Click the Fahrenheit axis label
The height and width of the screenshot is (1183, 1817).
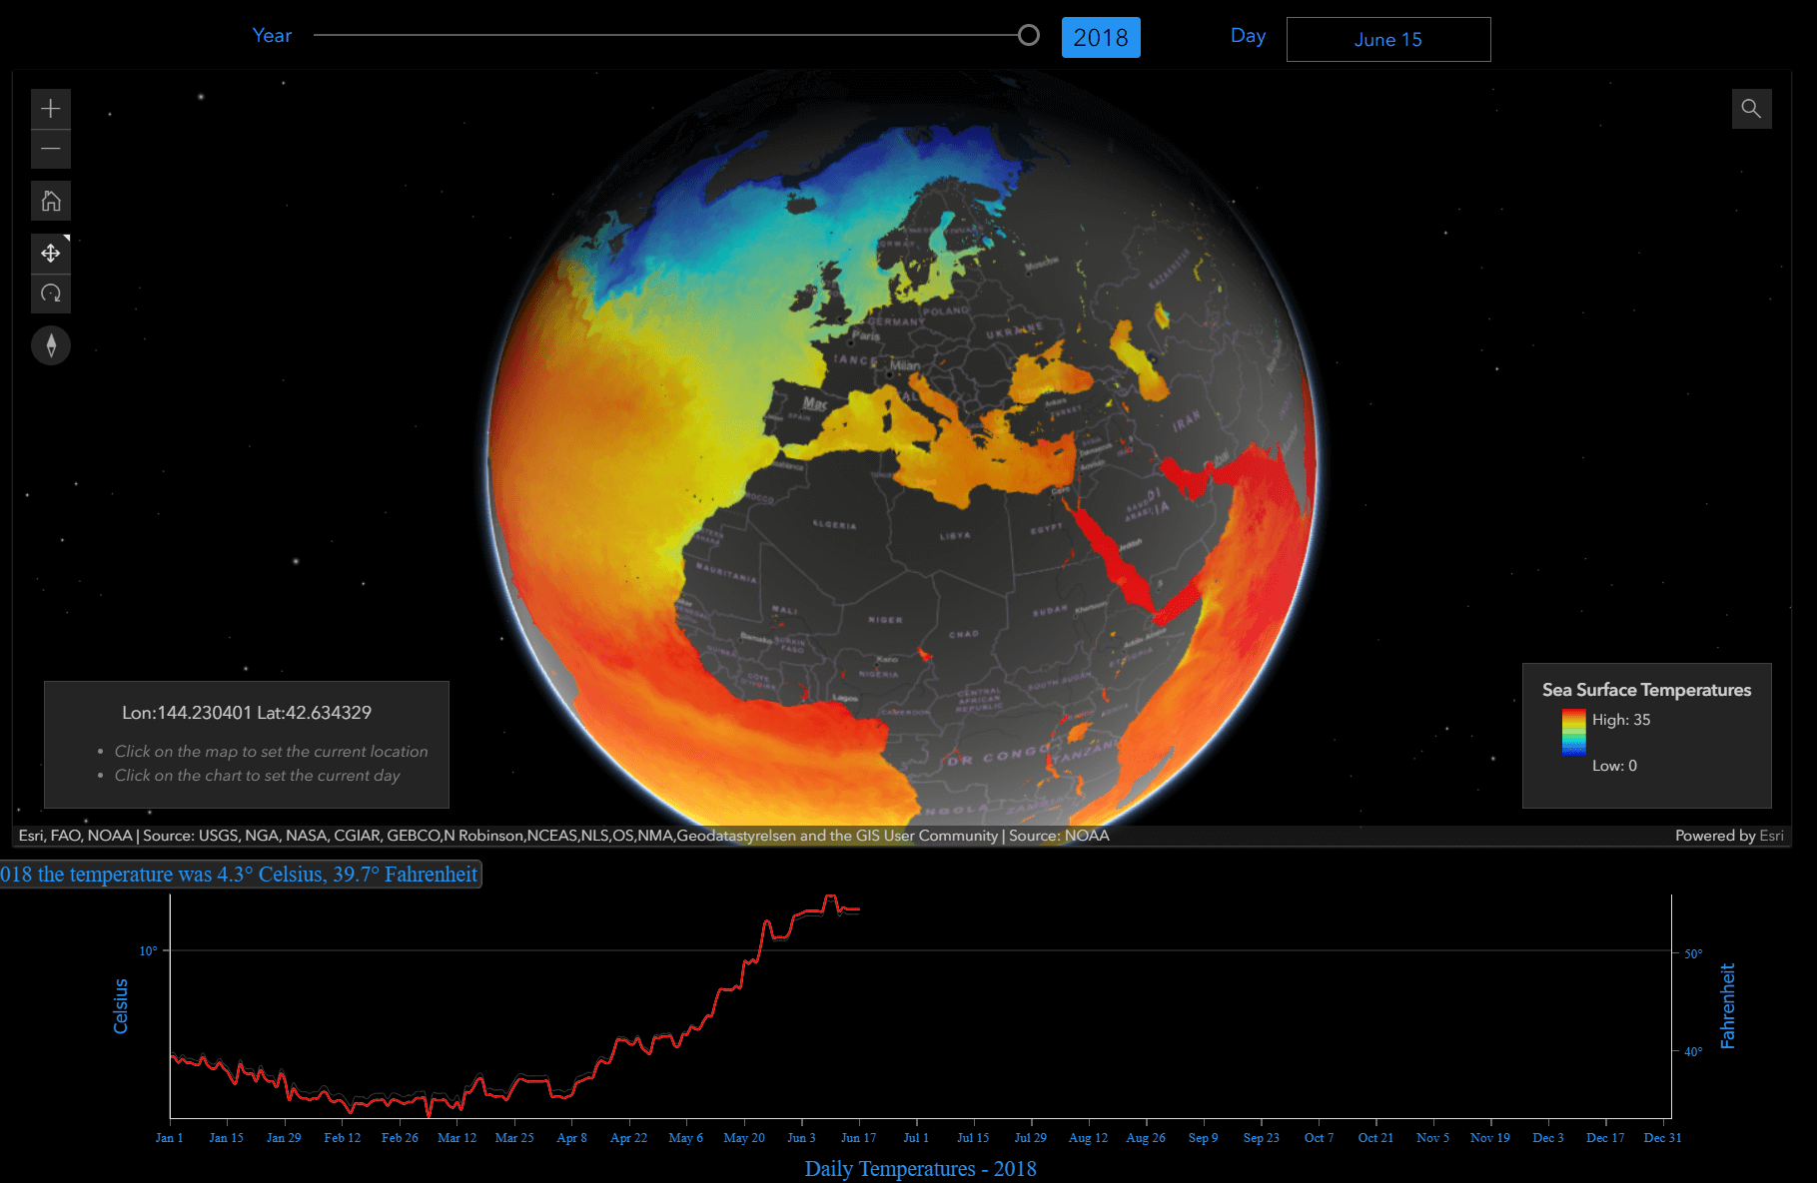(x=1728, y=1006)
